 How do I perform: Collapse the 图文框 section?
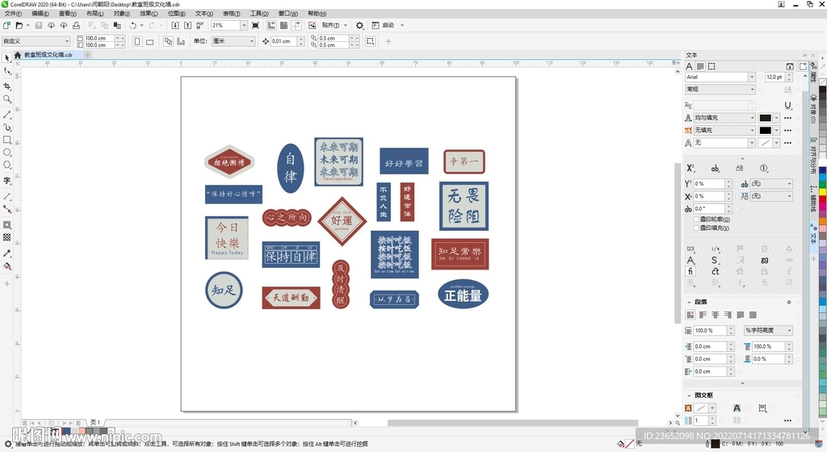pyautogui.click(x=689, y=395)
